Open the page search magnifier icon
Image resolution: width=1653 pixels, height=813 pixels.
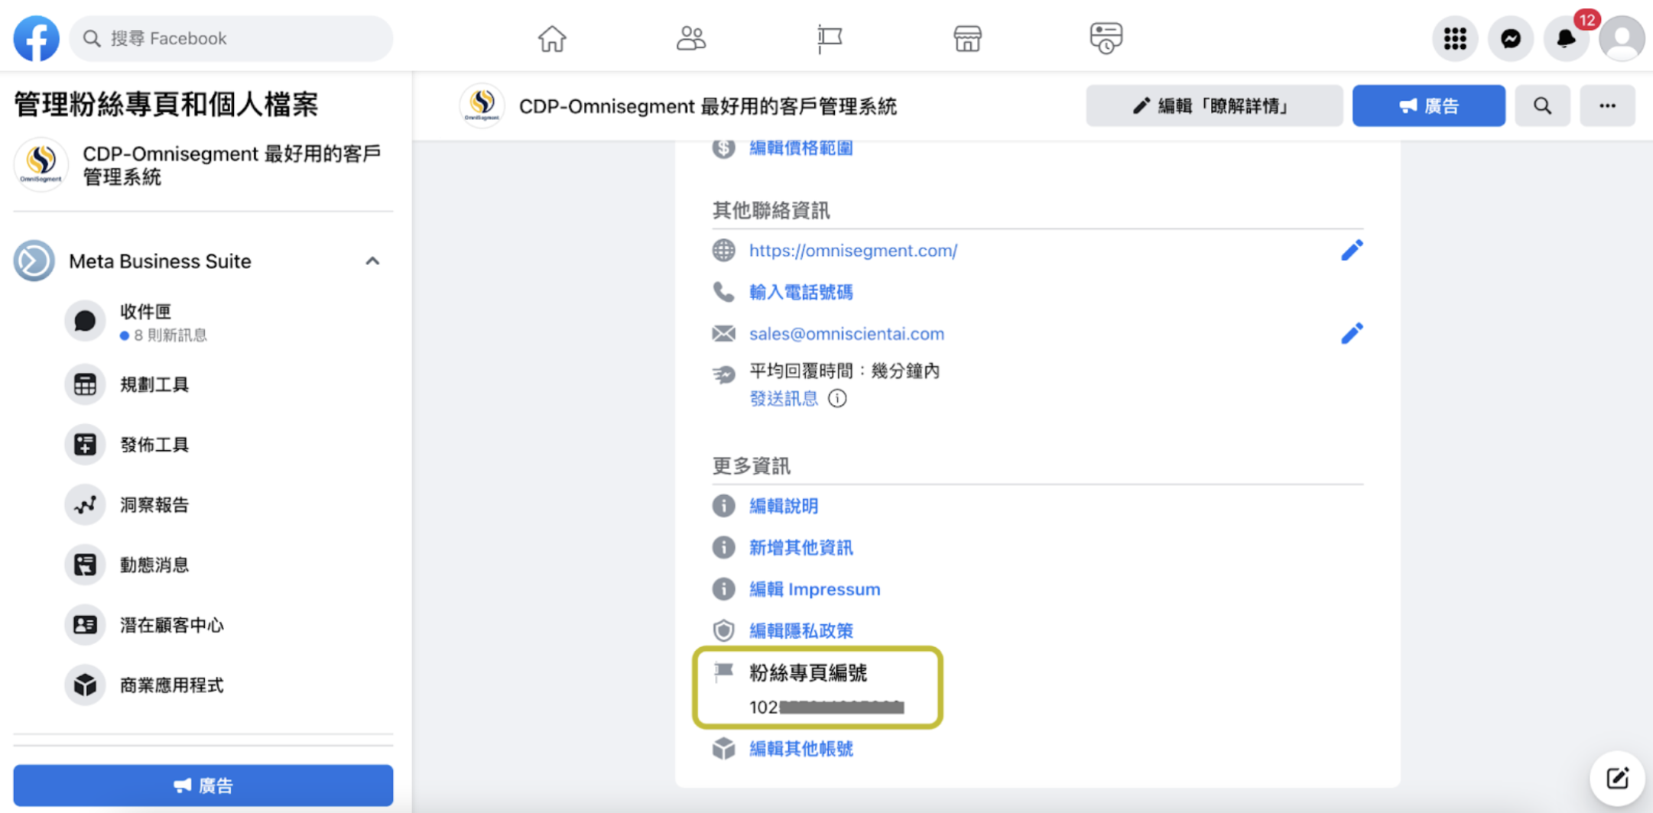click(x=1542, y=105)
